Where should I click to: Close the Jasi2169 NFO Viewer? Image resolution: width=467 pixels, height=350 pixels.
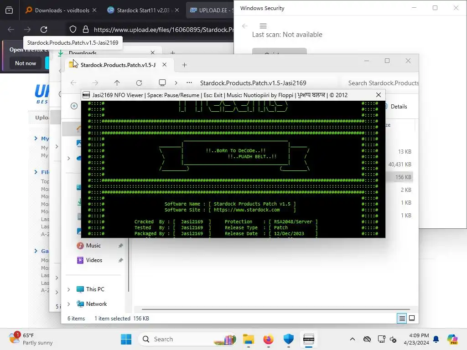[x=379, y=95]
